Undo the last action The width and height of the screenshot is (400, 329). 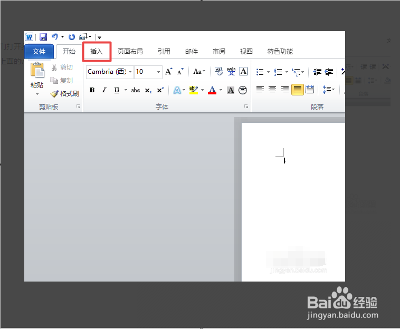point(54,37)
